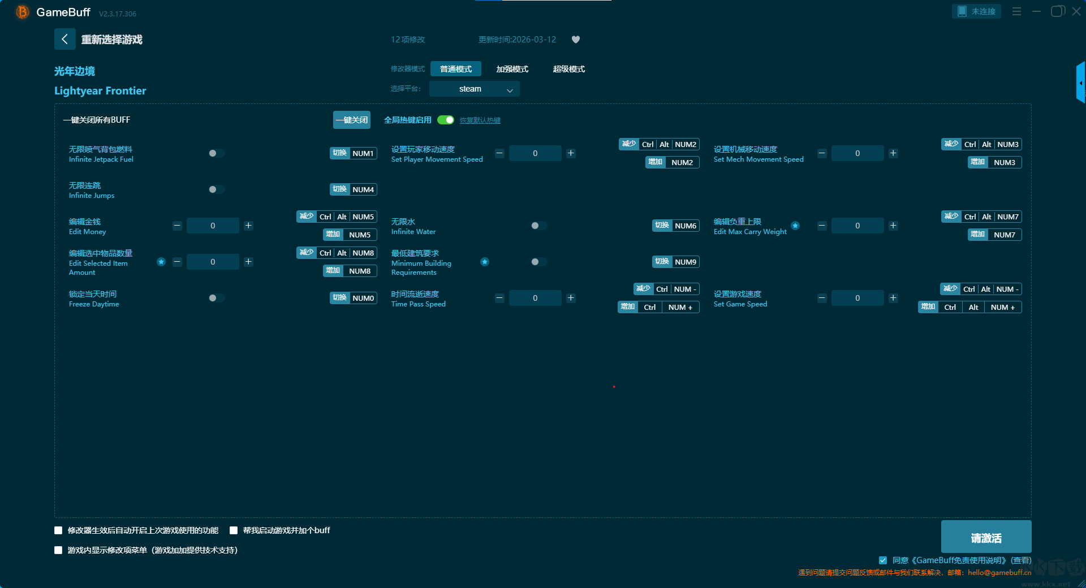The image size is (1086, 588).
Task: Select 超级模式 super mode tab
Action: pos(568,69)
